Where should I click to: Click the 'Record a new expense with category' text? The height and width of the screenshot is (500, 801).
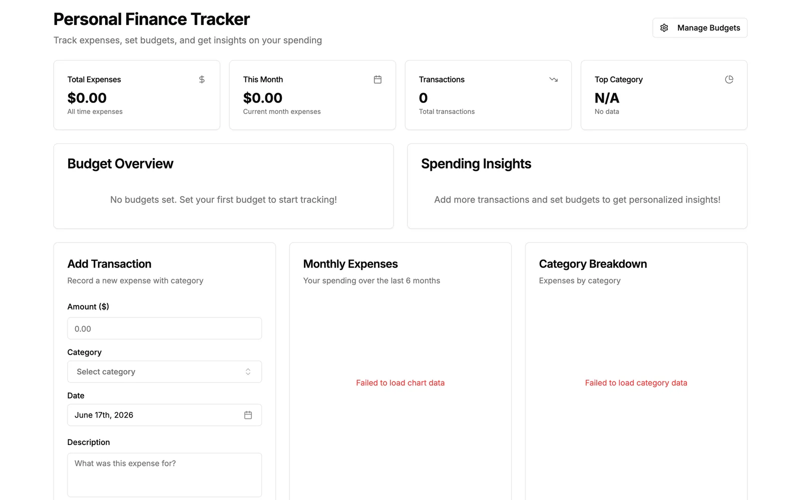click(x=135, y=280)
